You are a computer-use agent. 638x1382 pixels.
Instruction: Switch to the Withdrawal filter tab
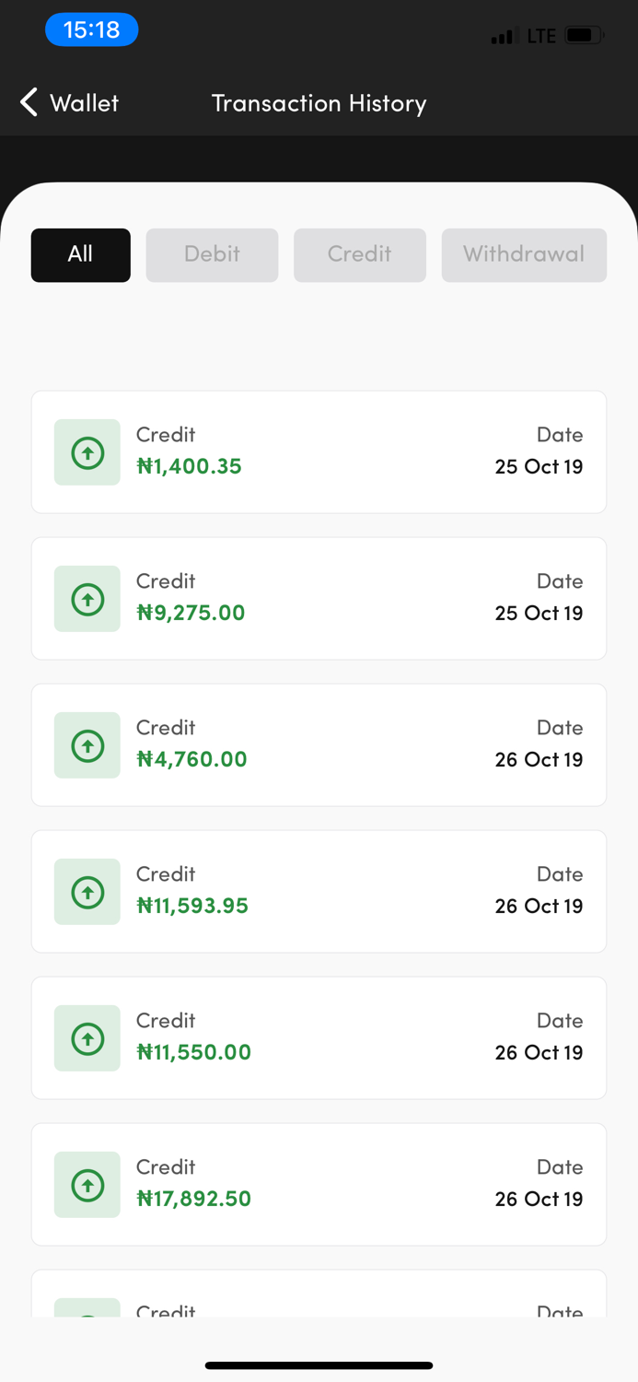point(524,255)
